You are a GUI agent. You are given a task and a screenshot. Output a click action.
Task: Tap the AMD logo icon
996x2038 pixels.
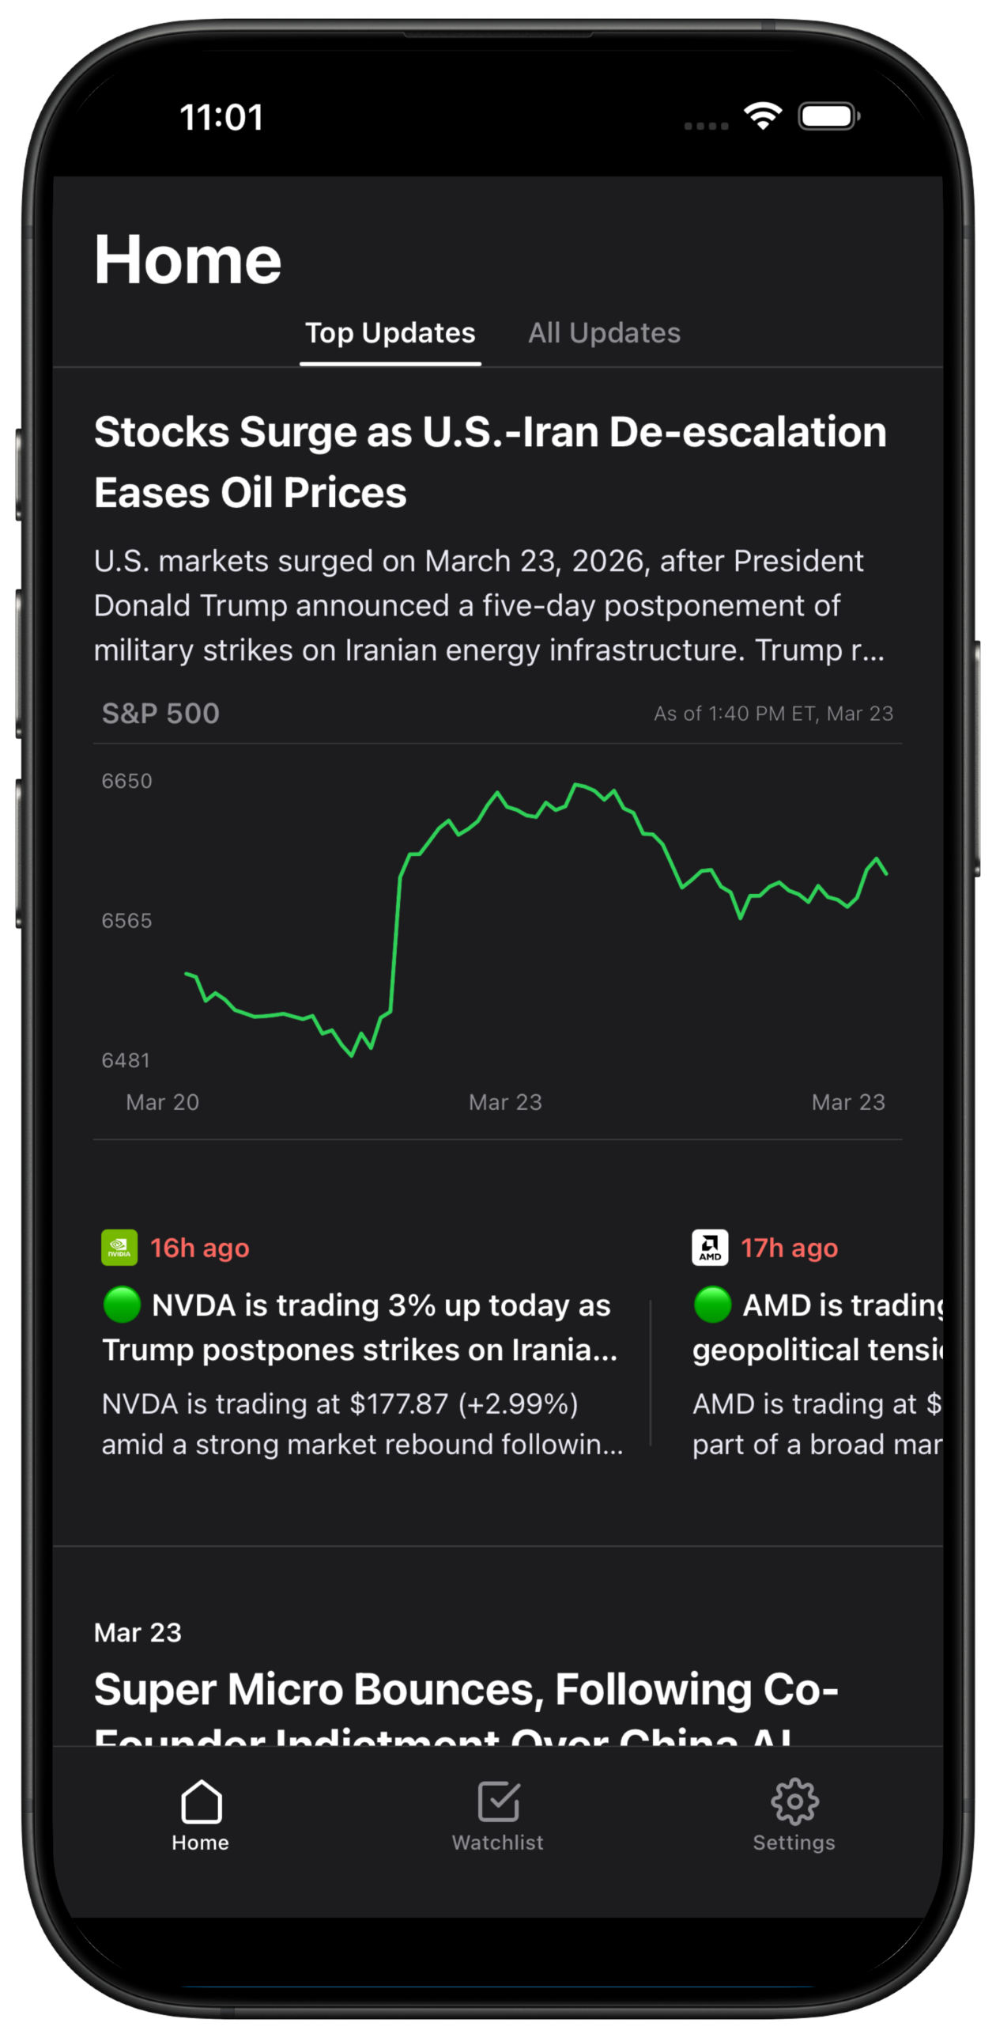710,1248
